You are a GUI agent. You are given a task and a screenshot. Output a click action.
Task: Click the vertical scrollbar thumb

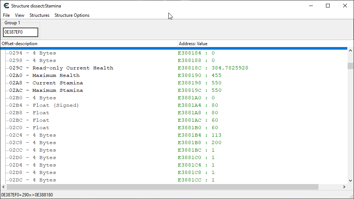(350, 66)
